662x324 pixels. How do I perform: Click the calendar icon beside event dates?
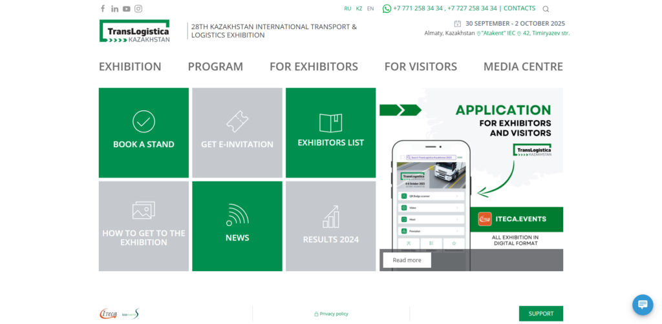457,24
